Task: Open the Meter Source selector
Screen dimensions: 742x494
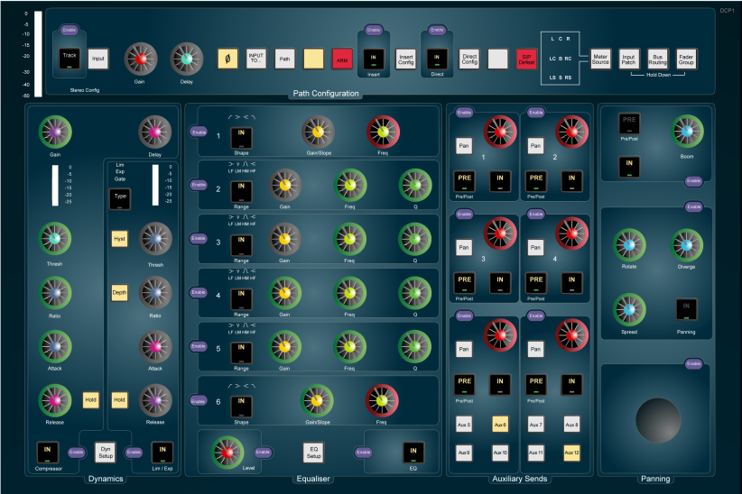Action: (x=600, y=59)
